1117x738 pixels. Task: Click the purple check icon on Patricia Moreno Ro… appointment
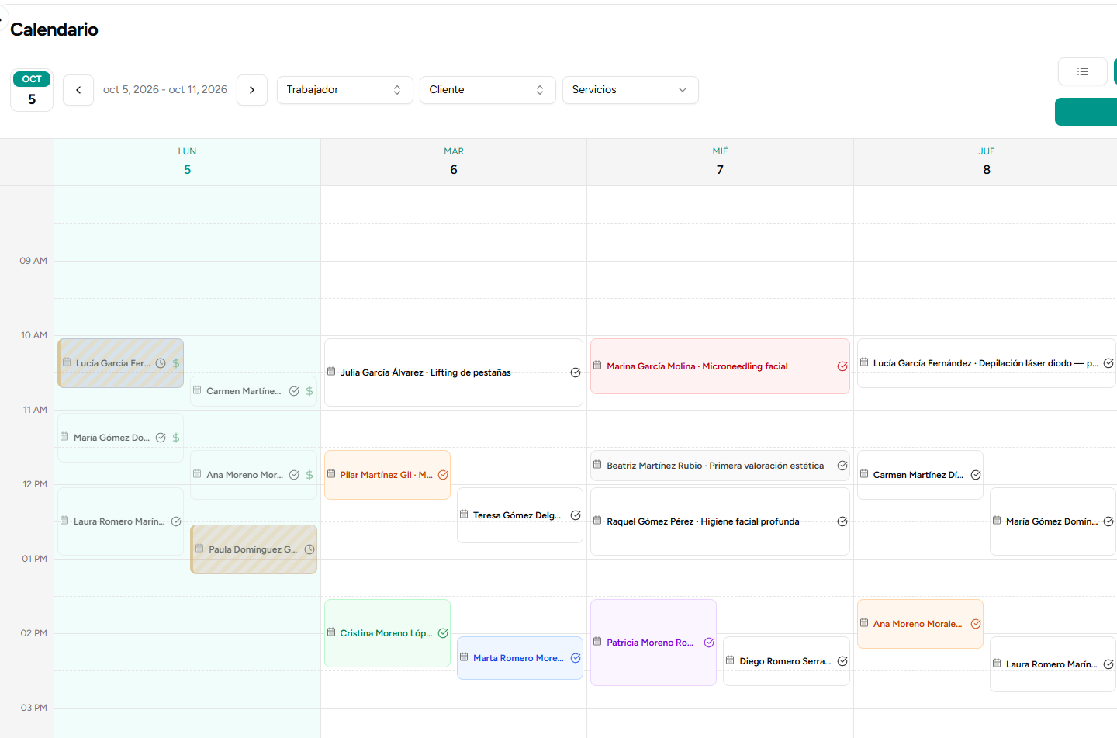pyautogui.click(x=709, y=643)
